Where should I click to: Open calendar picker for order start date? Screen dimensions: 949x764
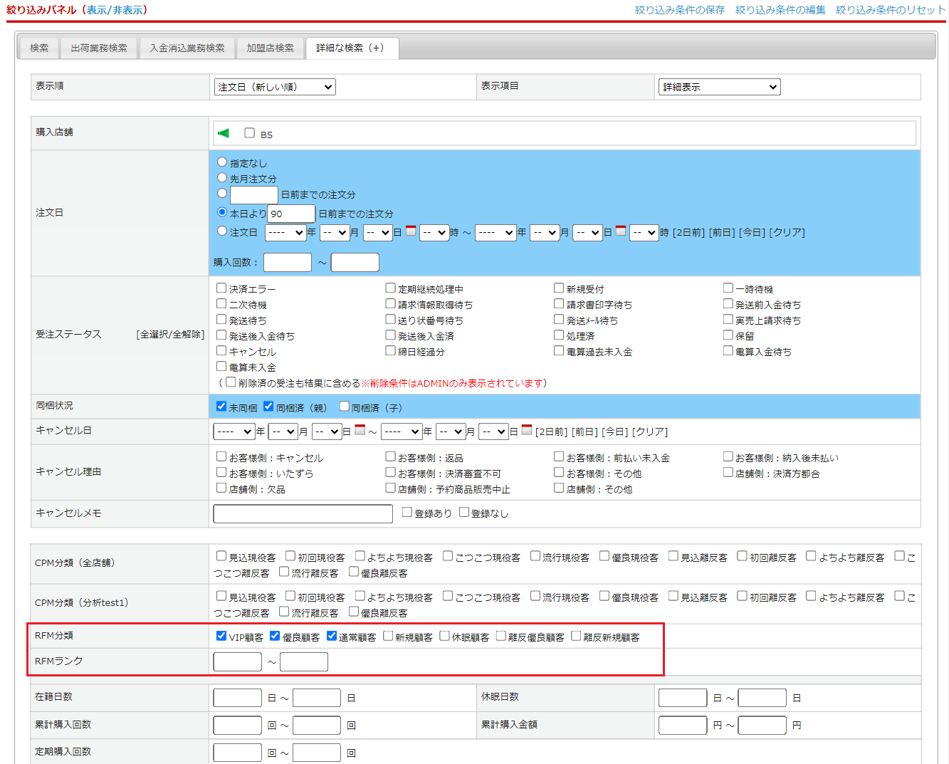tap(411, 231)
